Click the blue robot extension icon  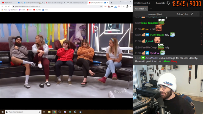pos(115,6)
